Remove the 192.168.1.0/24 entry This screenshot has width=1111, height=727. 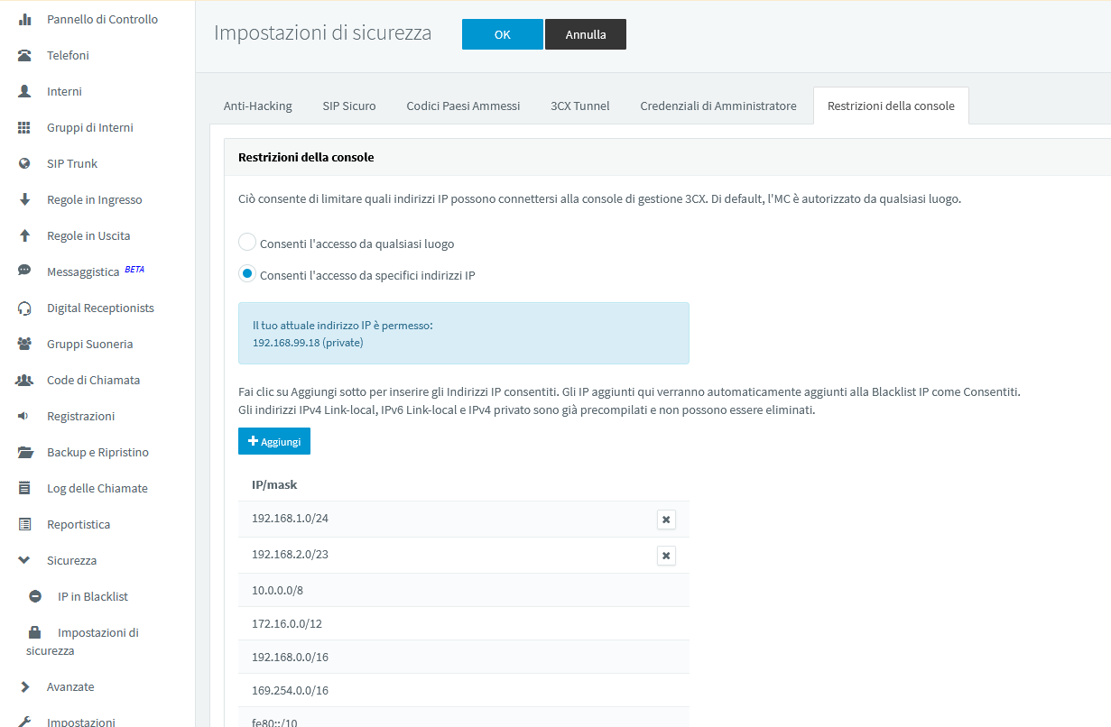[x=666, y=520]
